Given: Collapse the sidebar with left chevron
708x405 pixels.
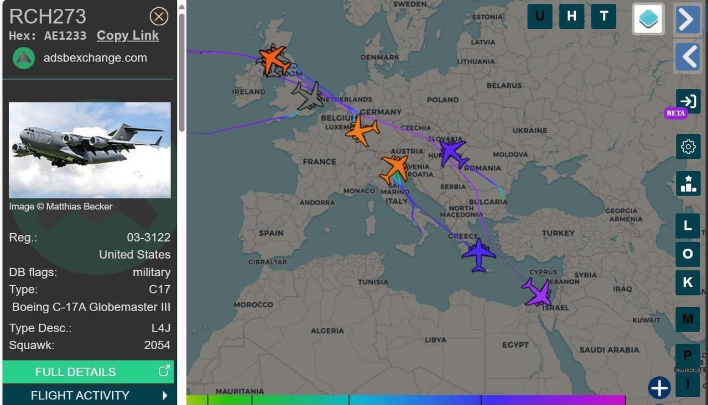Looking at the screenshot, I should pos(688,56).
